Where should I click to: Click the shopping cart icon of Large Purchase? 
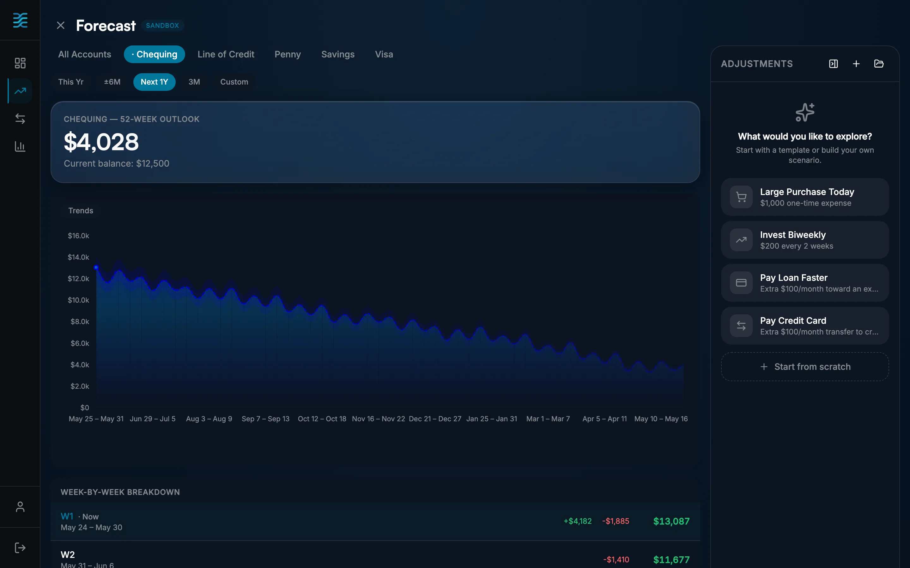point(741,197)
